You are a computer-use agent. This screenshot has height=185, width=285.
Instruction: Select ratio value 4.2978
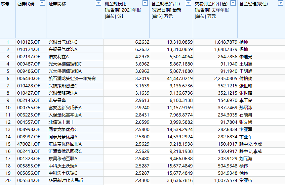click(142, 57)
